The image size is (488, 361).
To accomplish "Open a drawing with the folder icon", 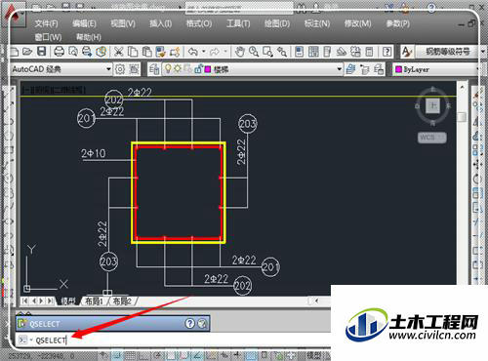I will [x=27, y=52].
